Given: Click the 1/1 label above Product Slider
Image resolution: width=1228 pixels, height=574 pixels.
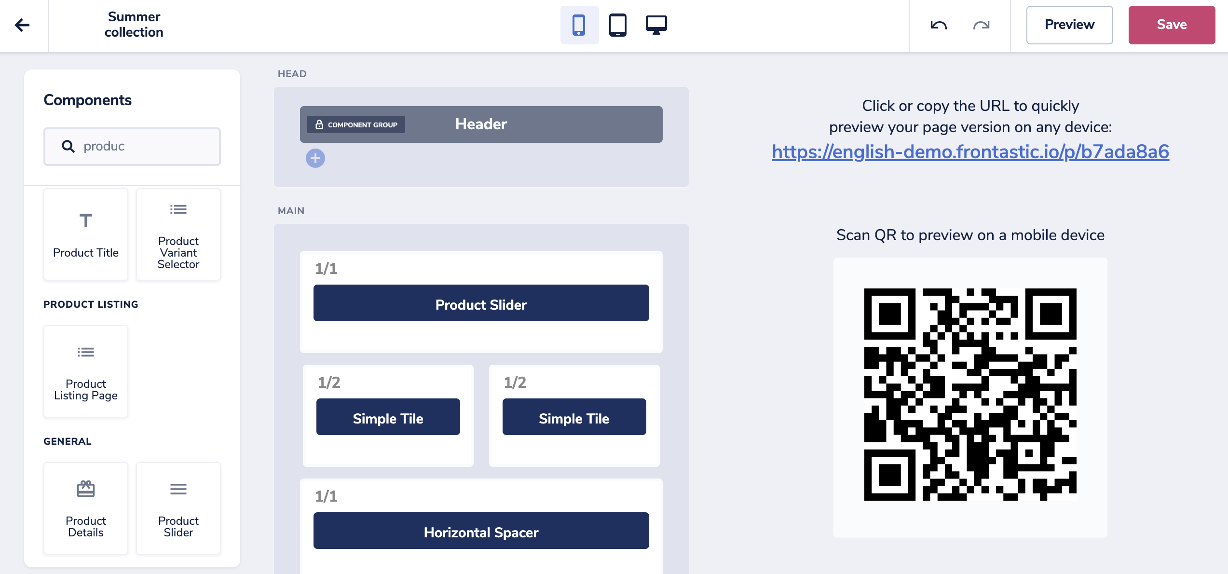Looking at the screenshot, I should 326,268.
